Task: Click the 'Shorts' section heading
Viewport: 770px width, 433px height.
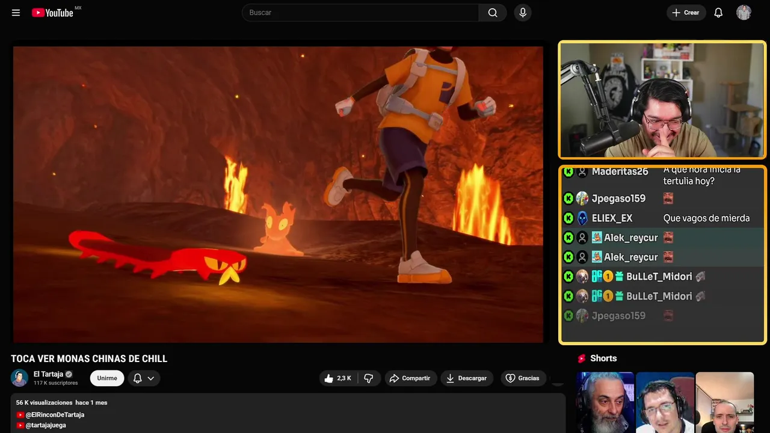Action: (x=603, y=358)
